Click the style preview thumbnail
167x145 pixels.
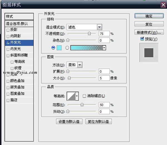click(x=149, y=53)
